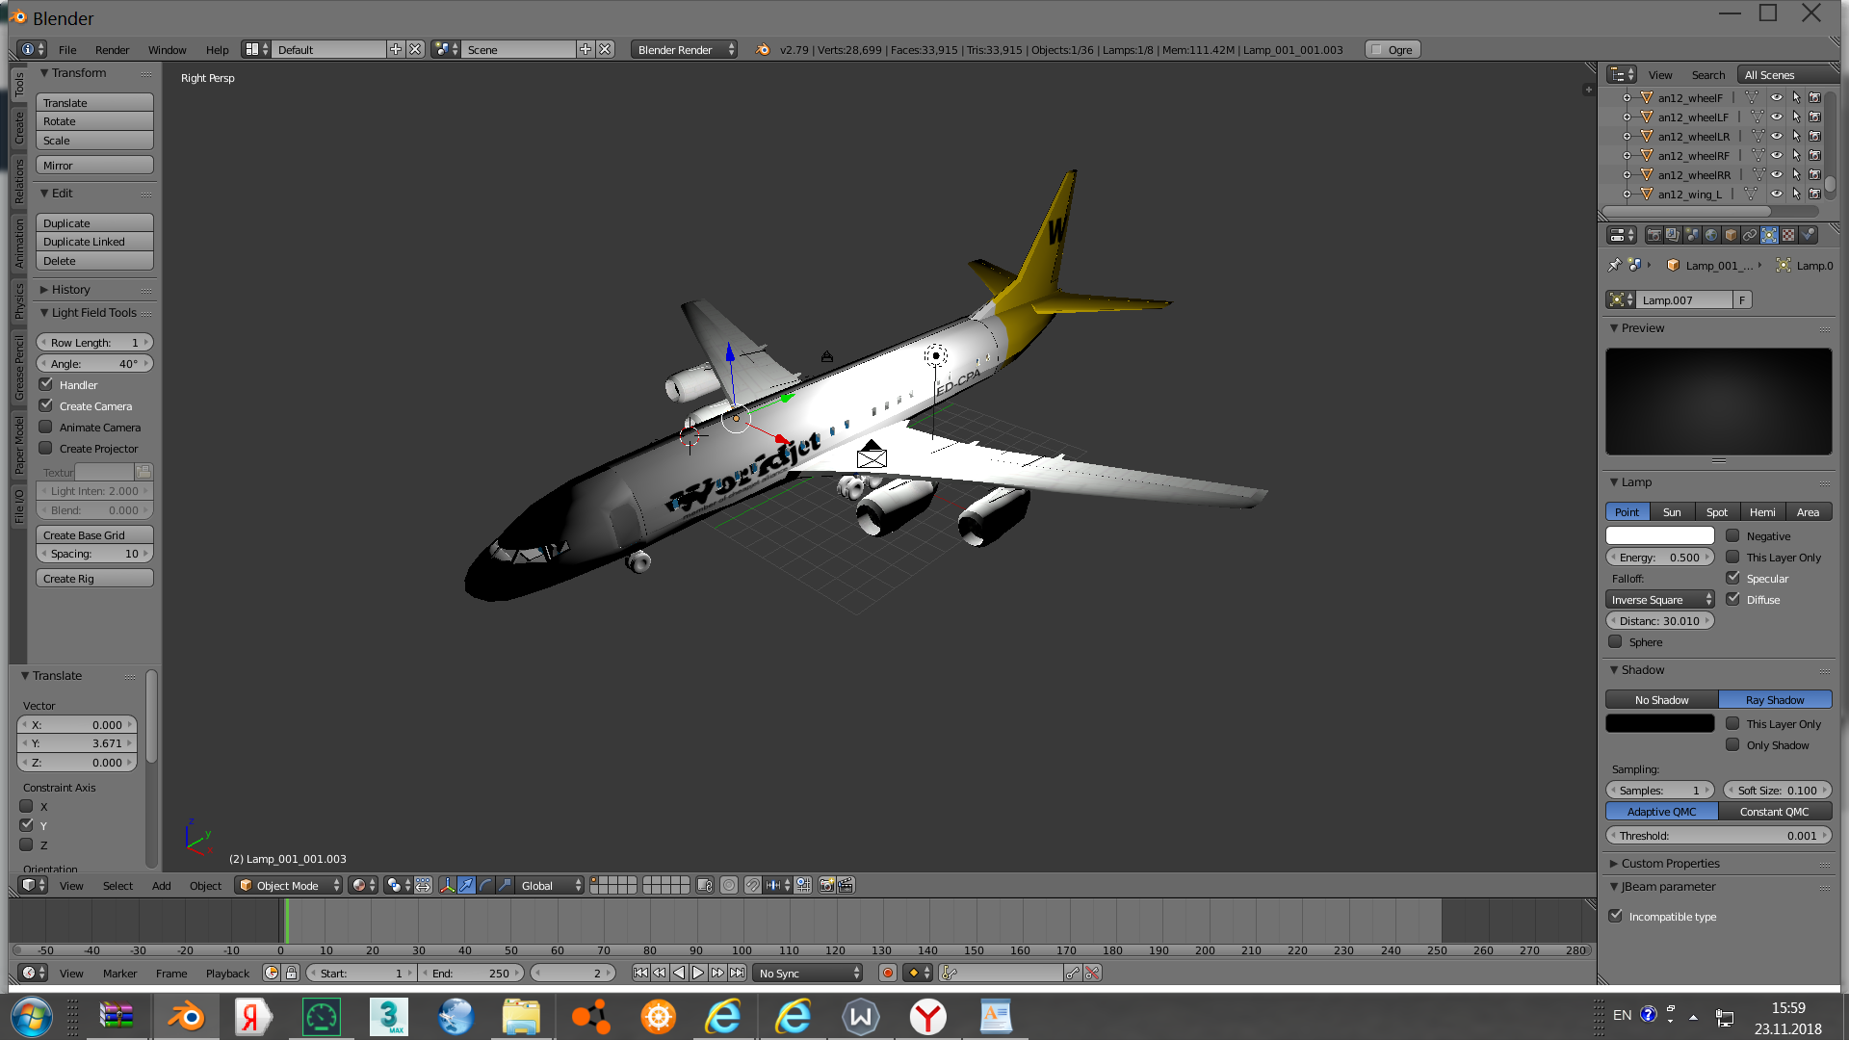The image size is (1849, 1040).
Task: Click the OpenGL render animation clapper icon
Action: [846, 885]
